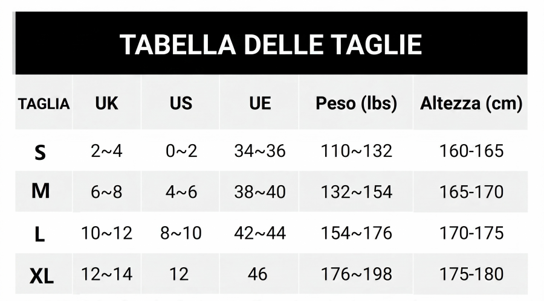This screenshot has height=301, width=544.
Task: Select the TAGLIA column header
Action: pos(44,104)
